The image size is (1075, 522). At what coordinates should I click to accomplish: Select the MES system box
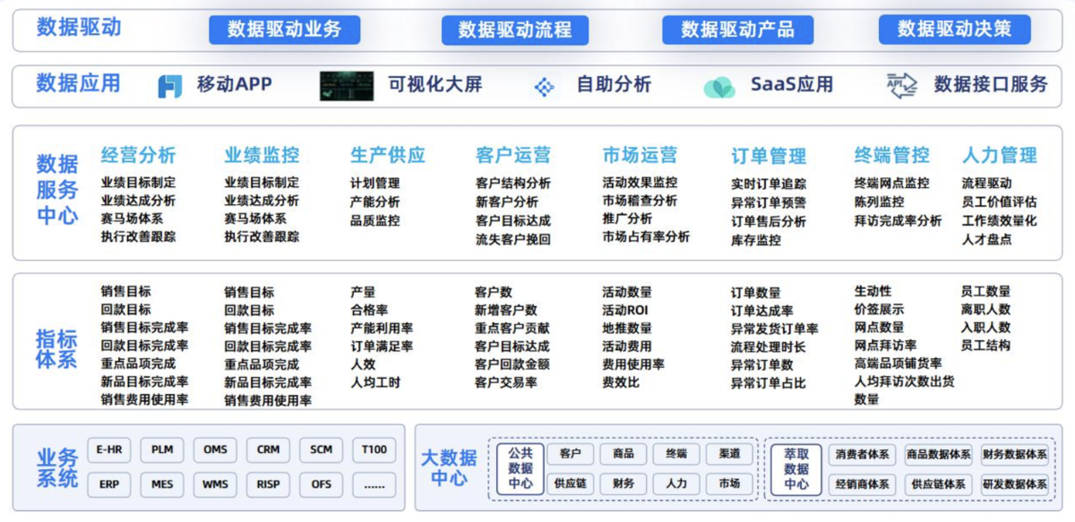[x=162, y=484]
